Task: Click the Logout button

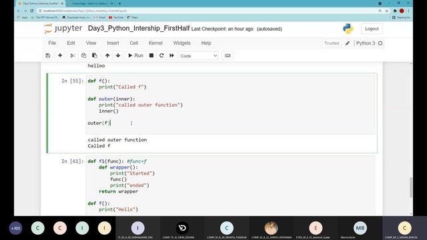Action: pyautogui.click(x=372, y=29)
